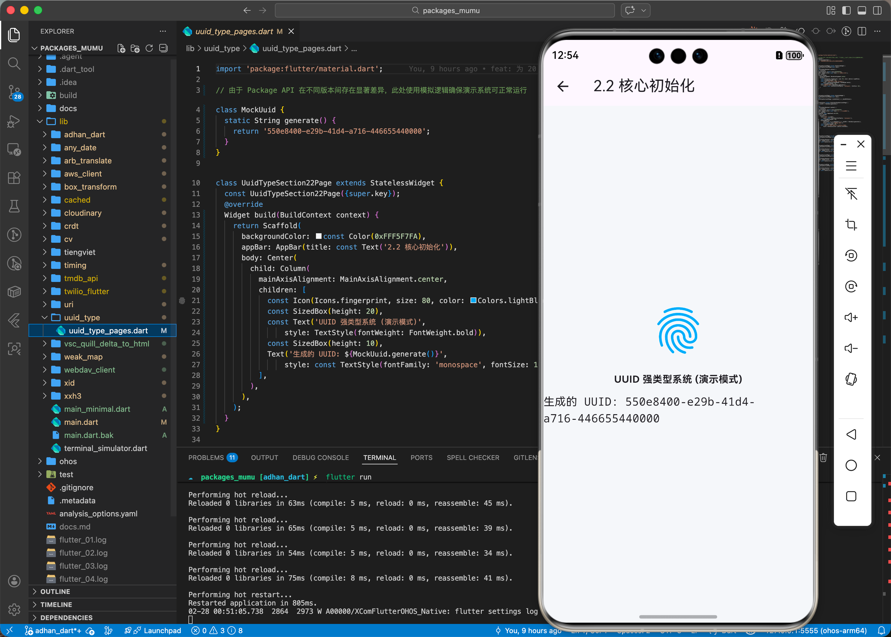
Task: Click the emulator volume up button
Action: (851, 317)
